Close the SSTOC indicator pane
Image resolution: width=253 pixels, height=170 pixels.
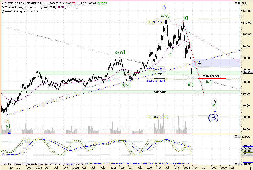tap(239, 136)
